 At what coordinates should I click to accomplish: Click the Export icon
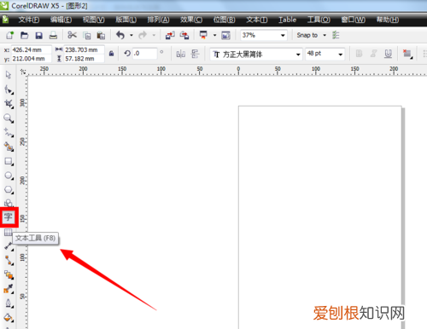[x=184, y=35]
